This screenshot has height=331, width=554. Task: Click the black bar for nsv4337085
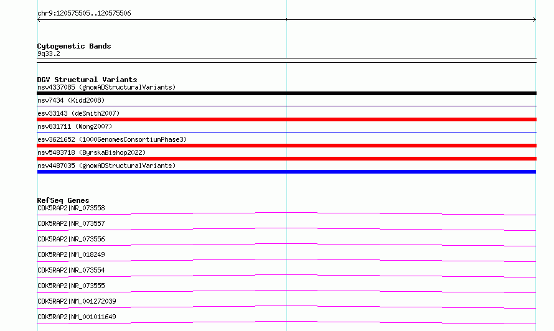click(x=286, y=93)
